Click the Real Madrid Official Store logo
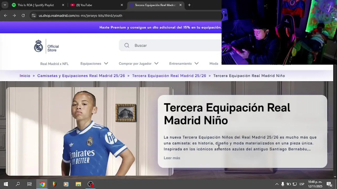The width and height of the screenshot is (337, 189). [x=46, y=46]
